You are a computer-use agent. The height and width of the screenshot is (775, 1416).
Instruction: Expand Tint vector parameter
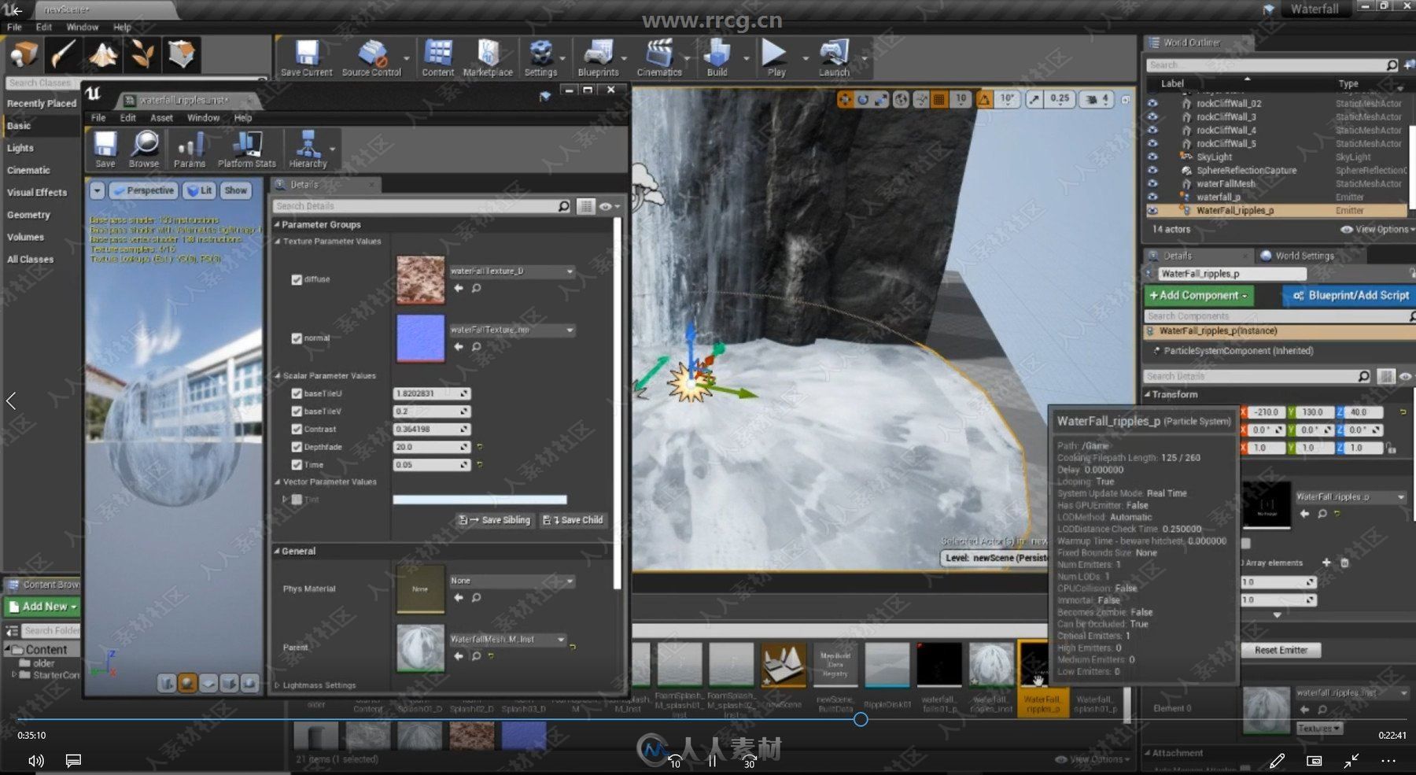click(285, 499)
